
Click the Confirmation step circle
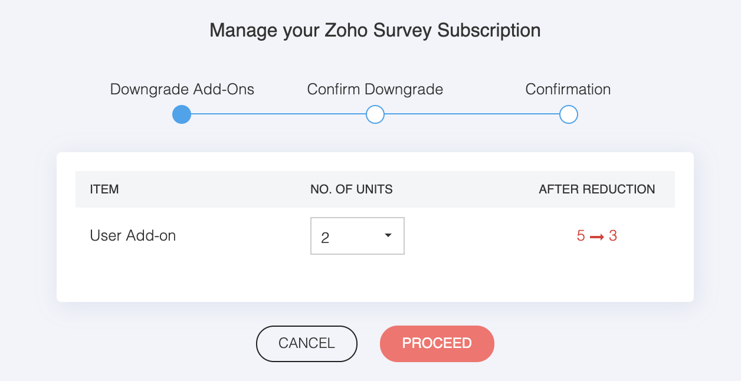coord(568,114)
